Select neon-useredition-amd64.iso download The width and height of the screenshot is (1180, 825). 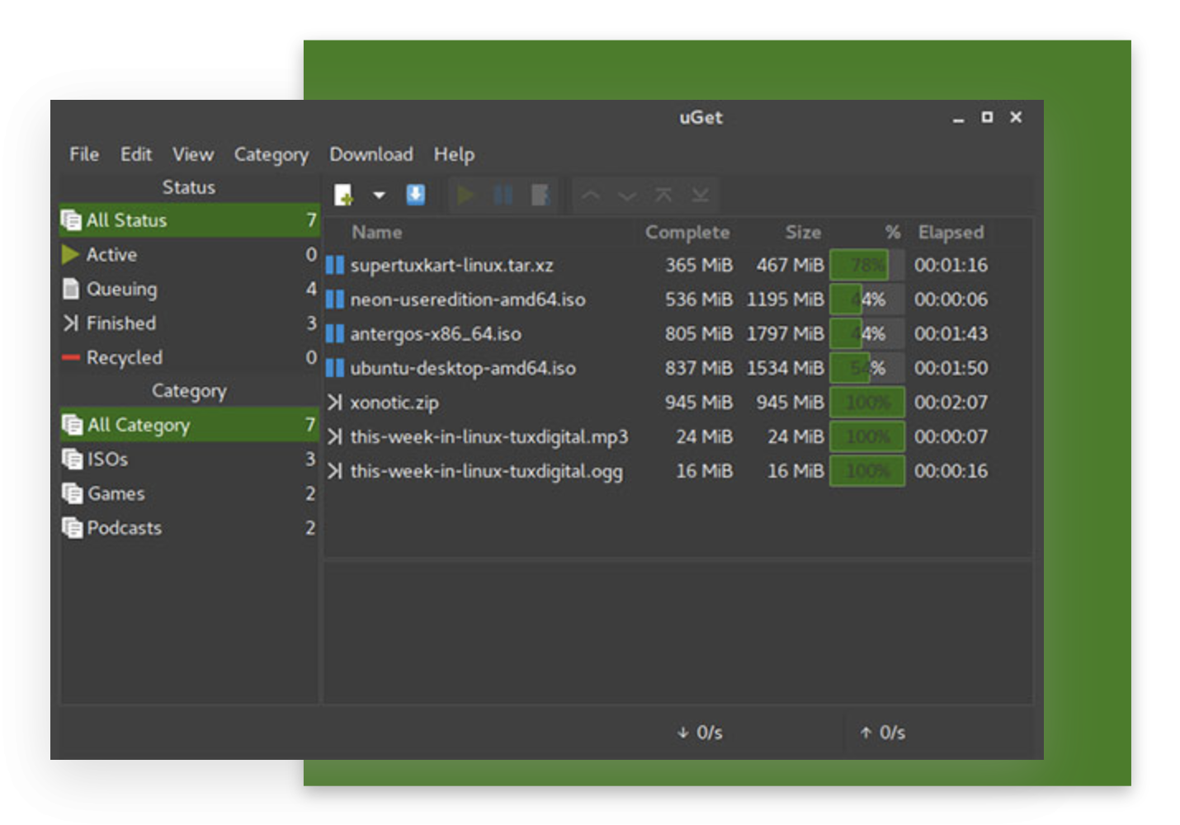[677, 299]
